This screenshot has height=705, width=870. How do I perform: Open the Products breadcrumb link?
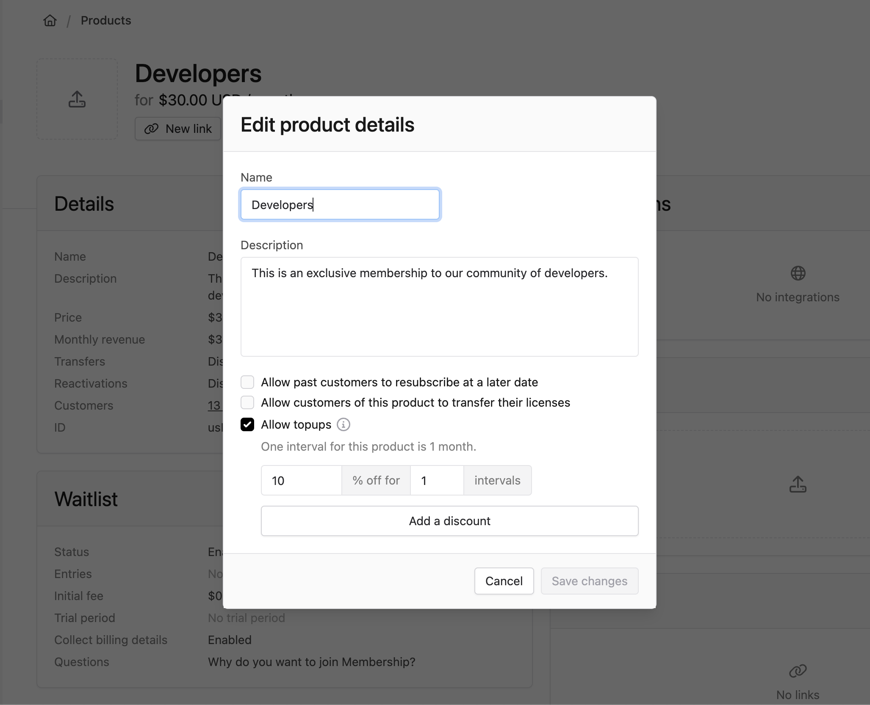click(106, 20)
